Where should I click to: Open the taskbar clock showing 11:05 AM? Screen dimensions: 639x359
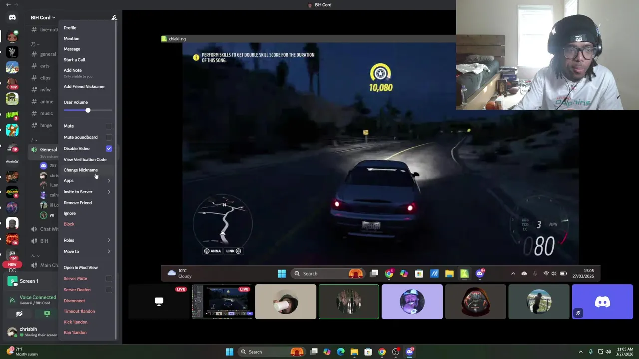click(x=625, y=352)
